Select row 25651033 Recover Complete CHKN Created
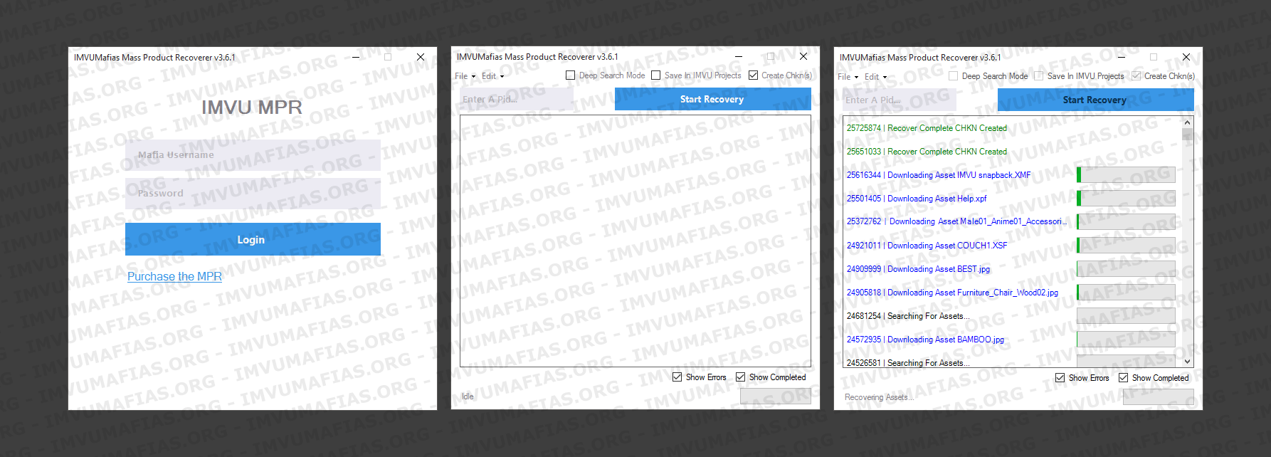Viewport: 1271px width, 457px height. (927, 152)
